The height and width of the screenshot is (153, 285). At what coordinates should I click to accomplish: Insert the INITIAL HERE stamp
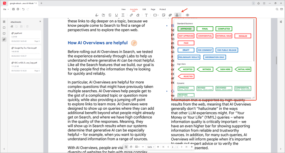[243, 69]
